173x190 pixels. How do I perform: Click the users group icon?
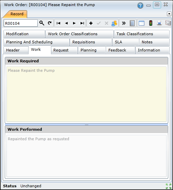tap(114, 23)
